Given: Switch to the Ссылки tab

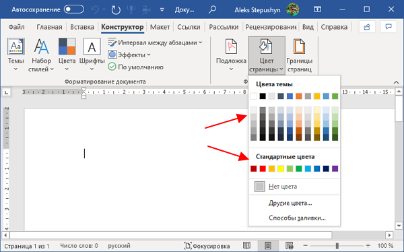Looking at the screenshot, I should coord(189,27).
